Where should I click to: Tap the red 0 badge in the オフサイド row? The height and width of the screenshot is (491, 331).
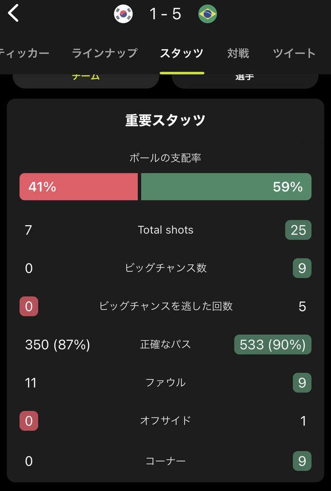29,421
